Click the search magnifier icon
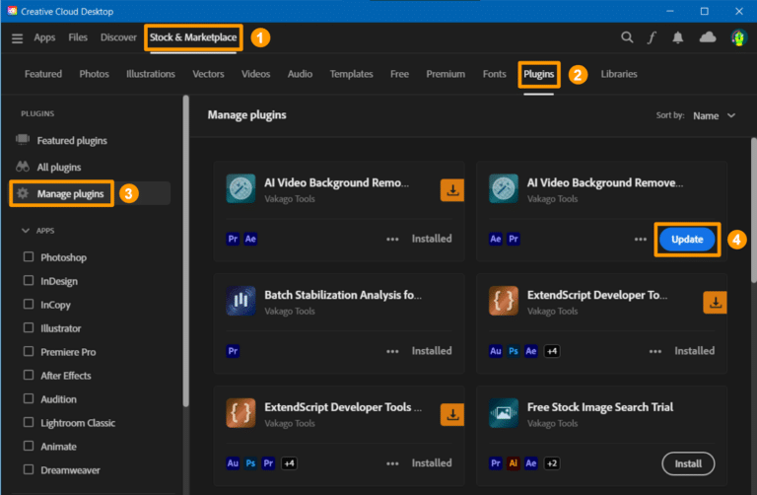This screenshot has width=757, height=495. [x=627, y=37]
